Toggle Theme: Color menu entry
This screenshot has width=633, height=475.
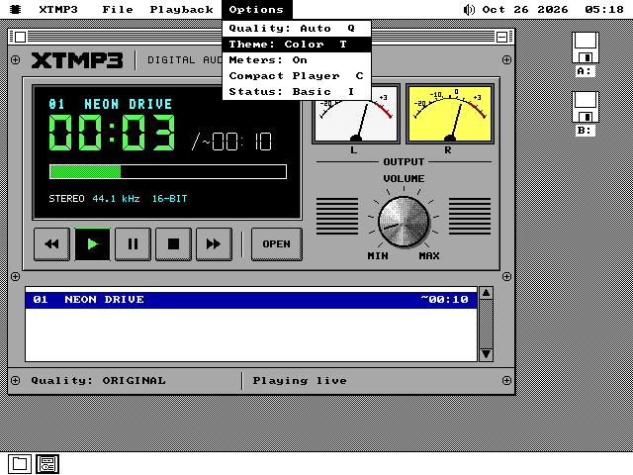[x=297, y=44]
